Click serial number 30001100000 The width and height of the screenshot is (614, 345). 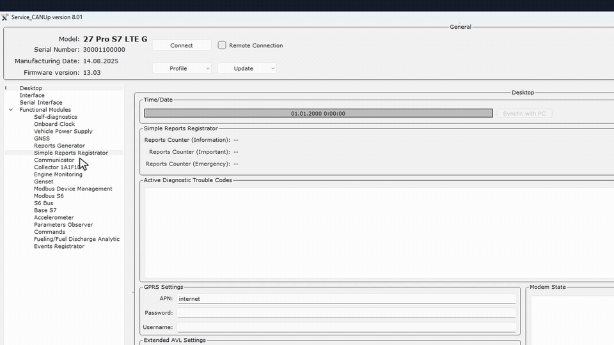[104, 50]
